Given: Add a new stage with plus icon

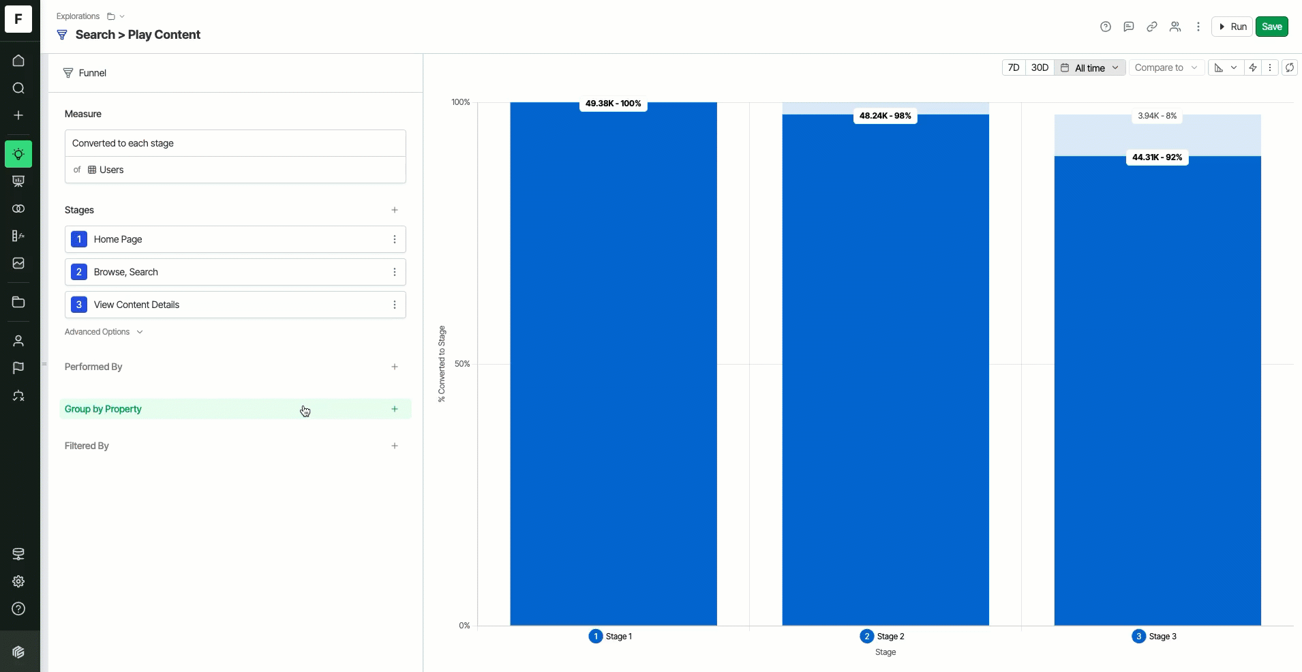Looking at the screenshot, I should (x=395, y=210).
